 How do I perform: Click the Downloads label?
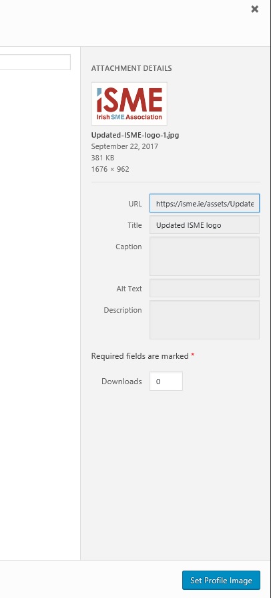[121, 382]
